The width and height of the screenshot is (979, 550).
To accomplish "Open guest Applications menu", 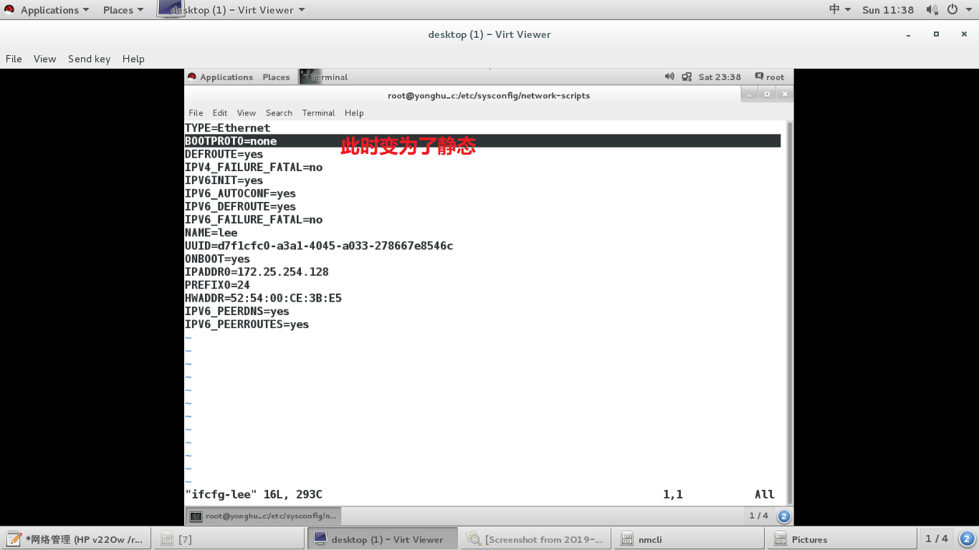I will [x=220, y=77].
